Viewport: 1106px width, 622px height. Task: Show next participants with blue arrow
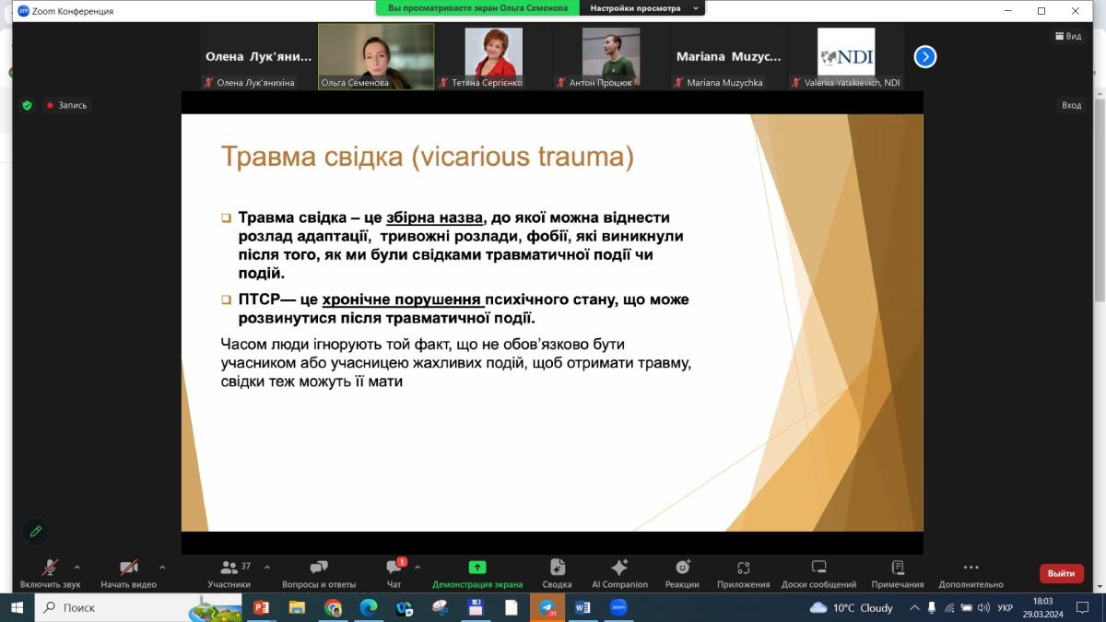(x=925, y=57)
